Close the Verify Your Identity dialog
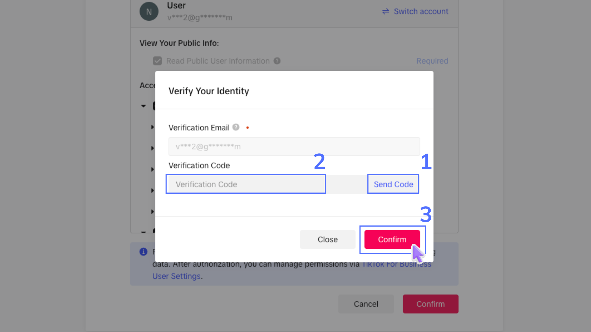The width and height of the screenshot is (591, 332). click(x=328, y=239)
